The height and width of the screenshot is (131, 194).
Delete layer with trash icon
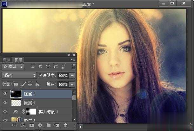pos(65,125)
